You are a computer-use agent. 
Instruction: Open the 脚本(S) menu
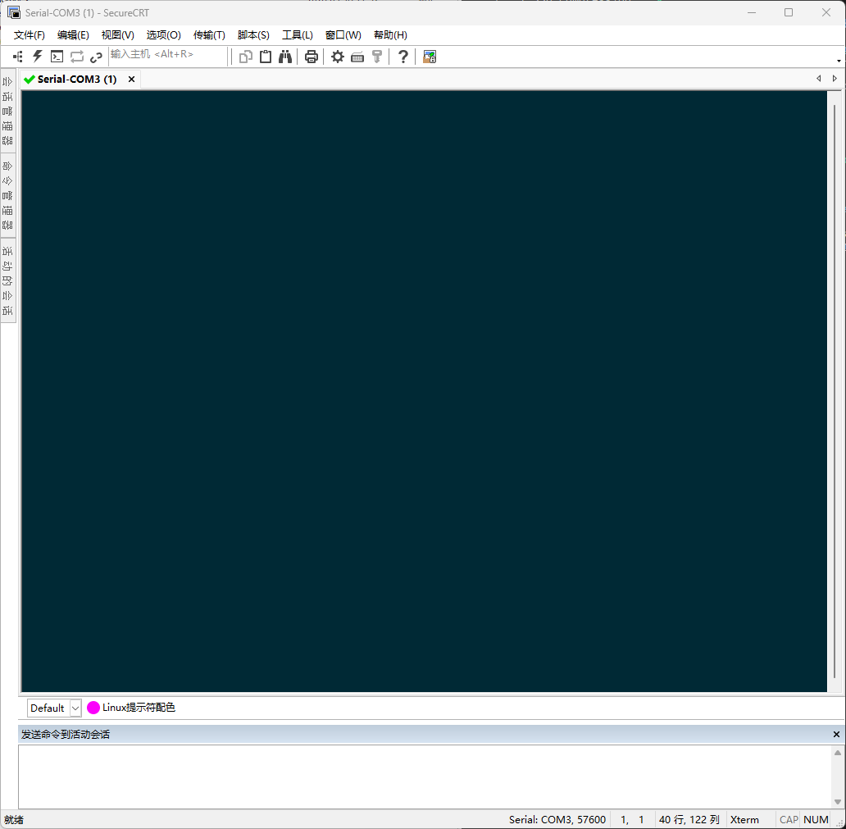click(253, 35)
